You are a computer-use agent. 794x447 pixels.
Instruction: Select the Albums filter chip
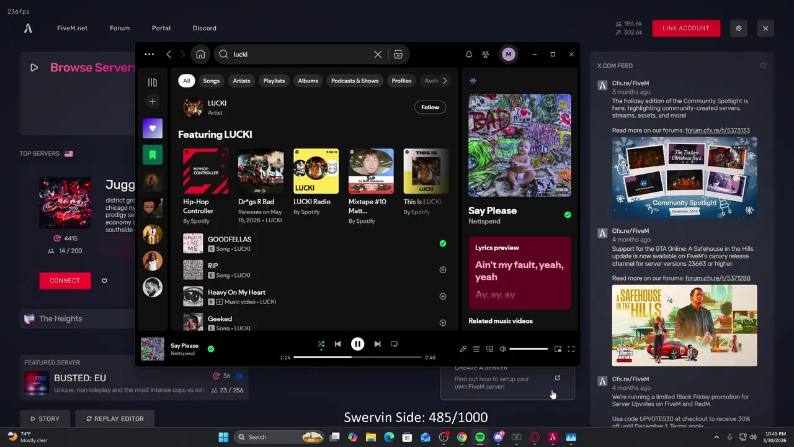308,81
